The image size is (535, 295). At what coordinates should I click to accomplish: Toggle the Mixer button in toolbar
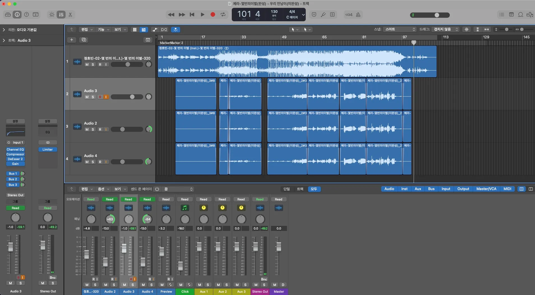(61, 15)
